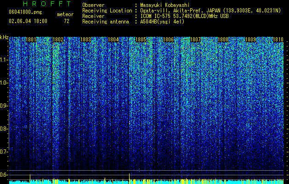The image size is (289, 184).
Task: Click the name Masayuki Kobayashi
Action: click(165, 5)
